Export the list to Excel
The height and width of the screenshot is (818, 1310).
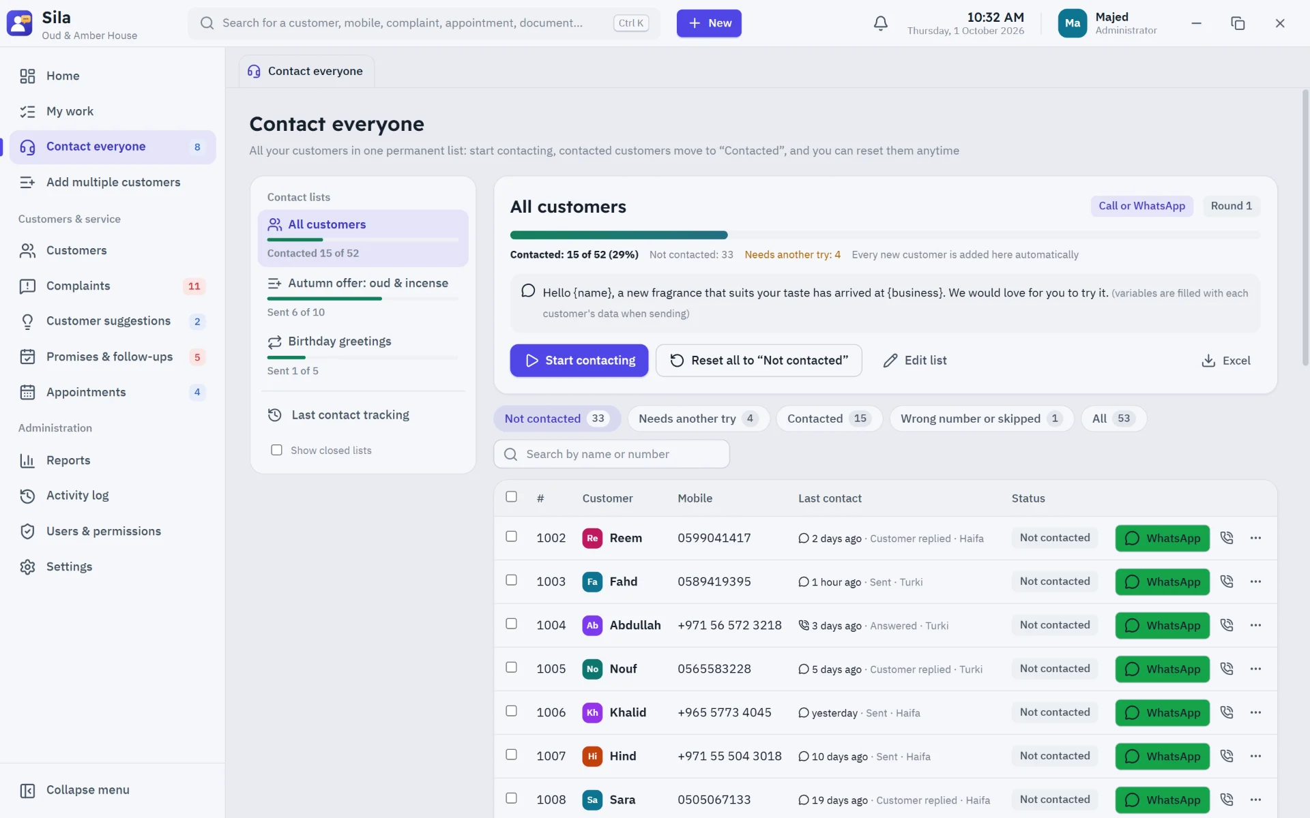click(1226, 360)
